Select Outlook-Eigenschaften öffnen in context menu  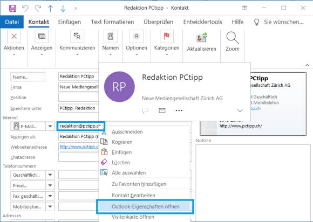(x=145, y=206)
